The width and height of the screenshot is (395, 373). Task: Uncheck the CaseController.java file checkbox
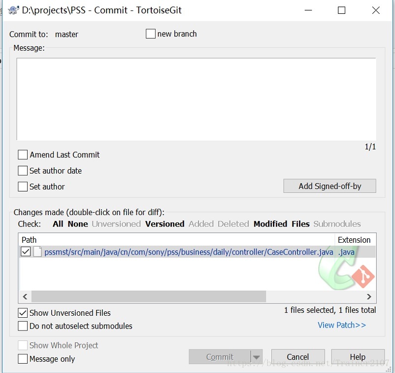26,252
